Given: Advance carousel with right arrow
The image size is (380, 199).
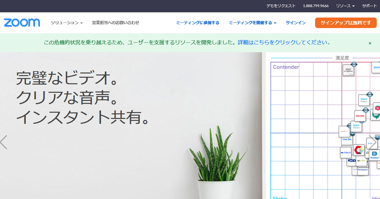Looking at the screenshot, I should (372, 142).
